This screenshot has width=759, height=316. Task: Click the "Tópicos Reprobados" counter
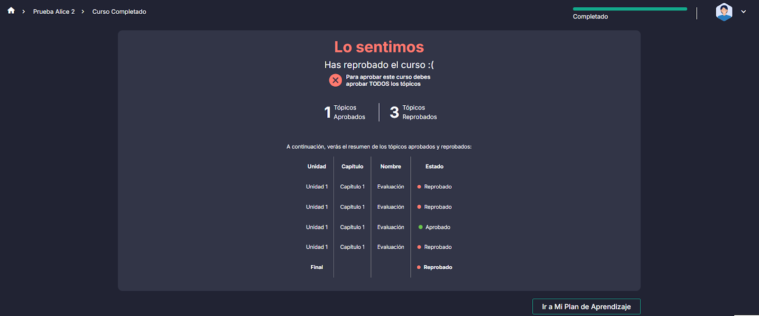click(x=413, y=112)
